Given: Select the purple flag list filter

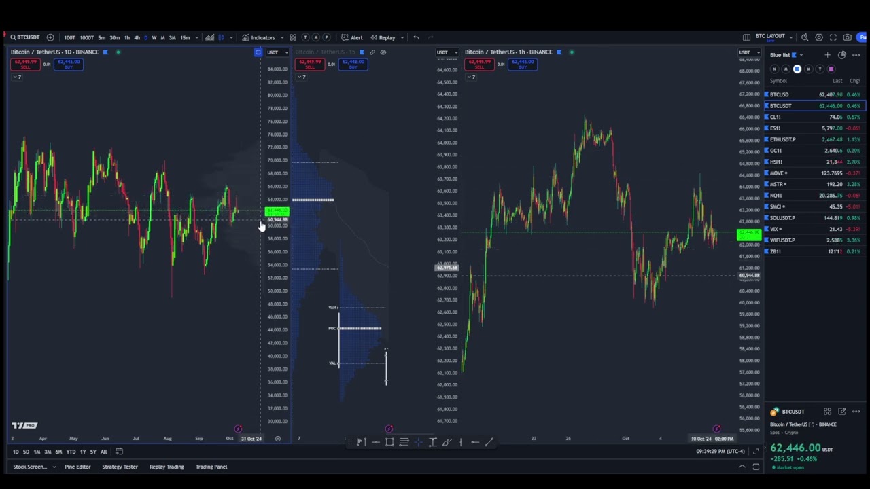Looking at the screenshot, I should [x=831, y=69].
